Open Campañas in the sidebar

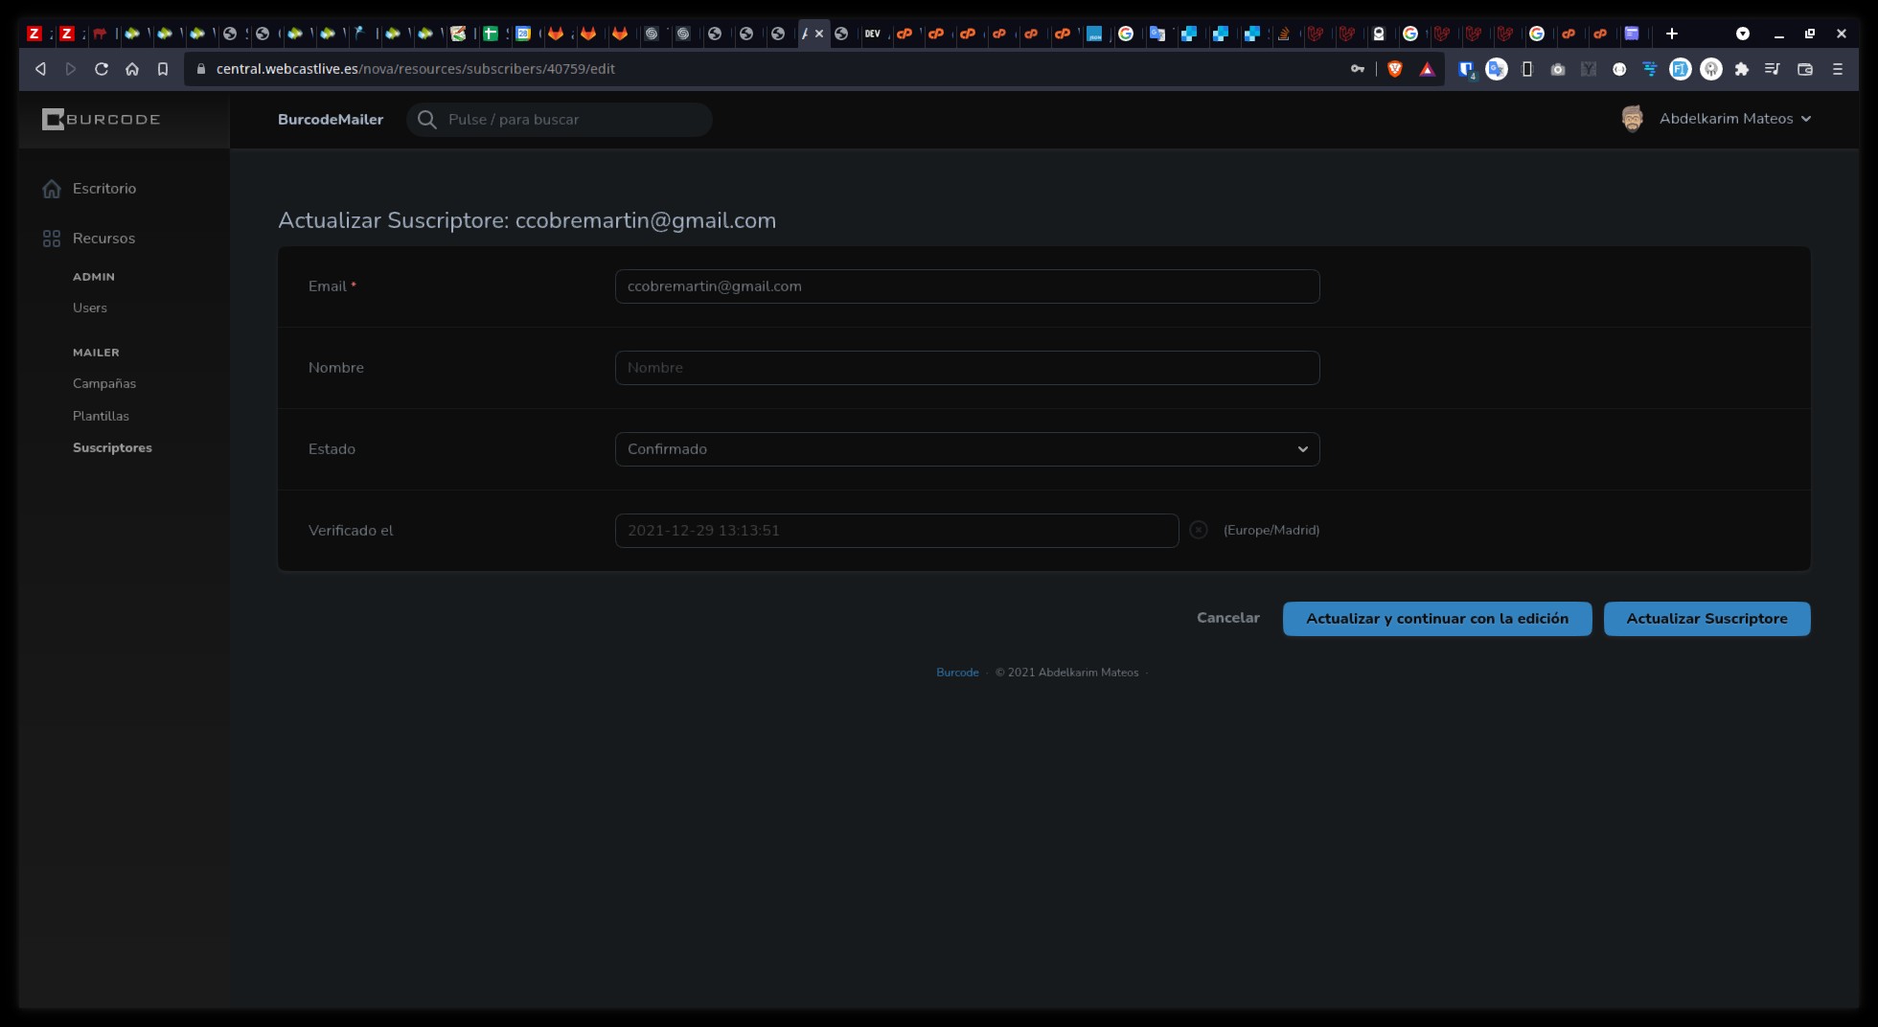coord(104,383)
